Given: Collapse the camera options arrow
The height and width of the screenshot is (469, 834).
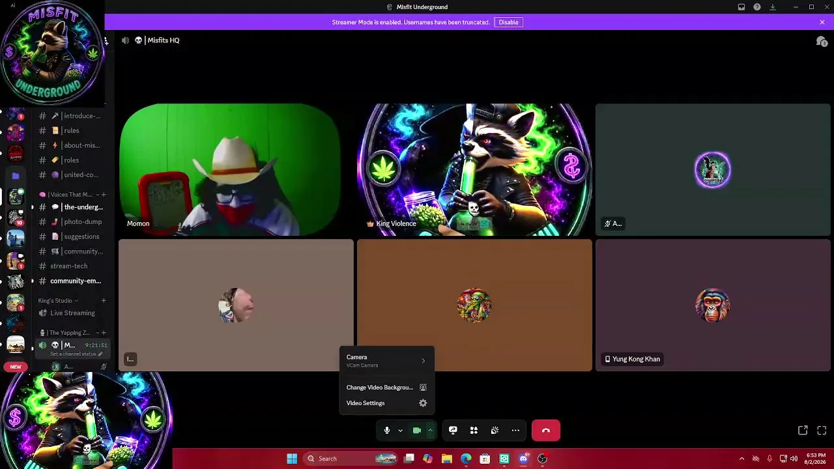Looking at the screenshot, I should (430, 431).
